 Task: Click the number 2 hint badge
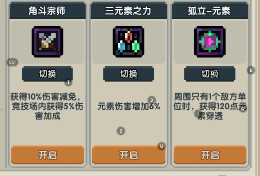coord(121,131)
